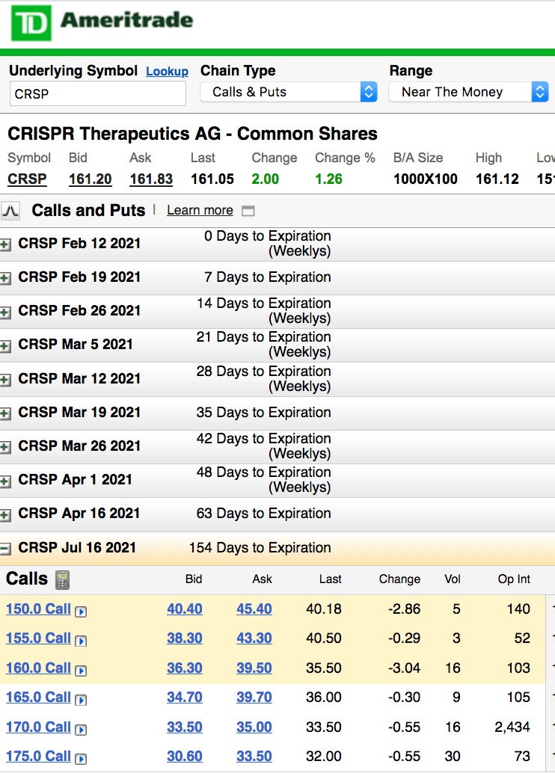Click the 33.50 ask for 175.0 Call
The image size is (555, 773).
pos(254,757)
